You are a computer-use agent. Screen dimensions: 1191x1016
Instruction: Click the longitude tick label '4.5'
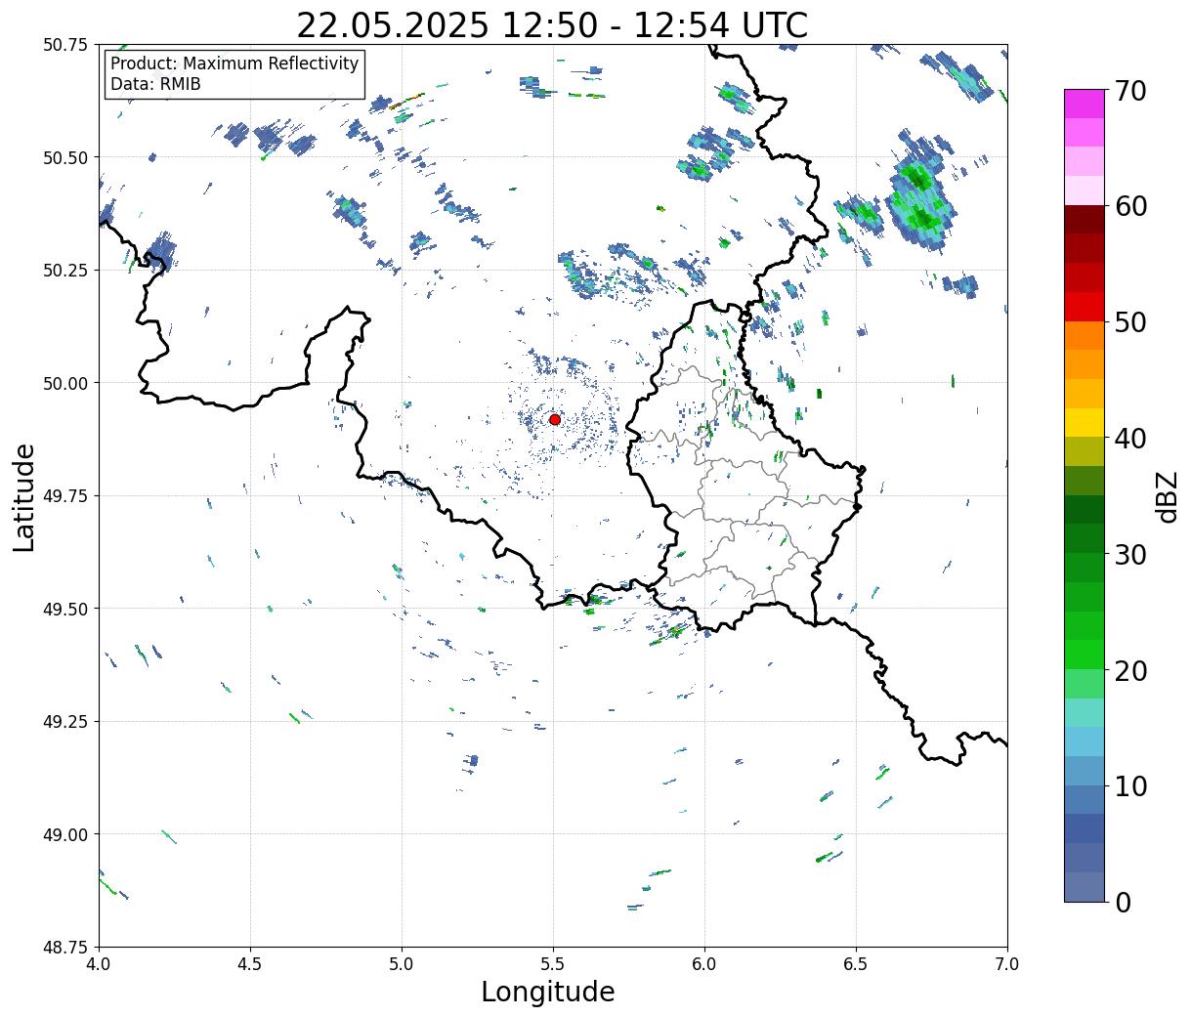250,964
